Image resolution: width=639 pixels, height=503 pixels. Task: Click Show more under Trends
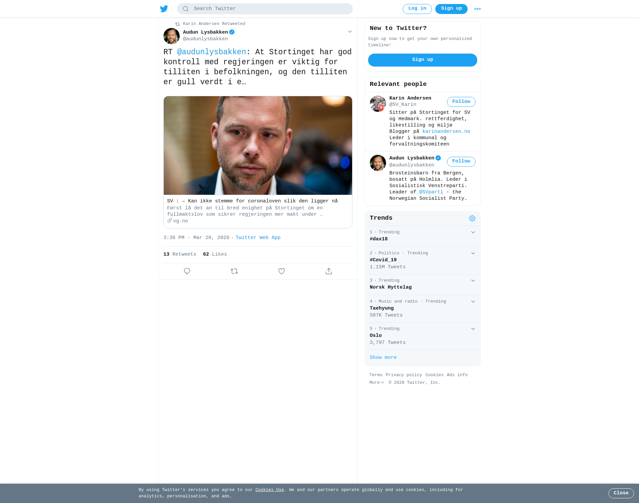click(383, 358)
